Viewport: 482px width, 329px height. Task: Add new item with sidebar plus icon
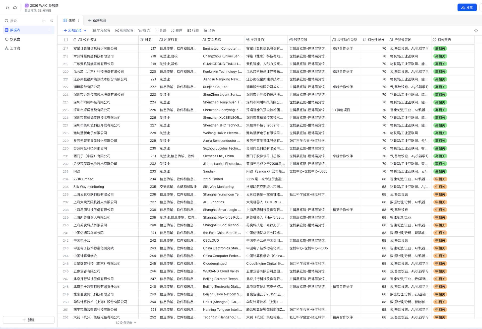pyautogui.click(x=44, y=21)
